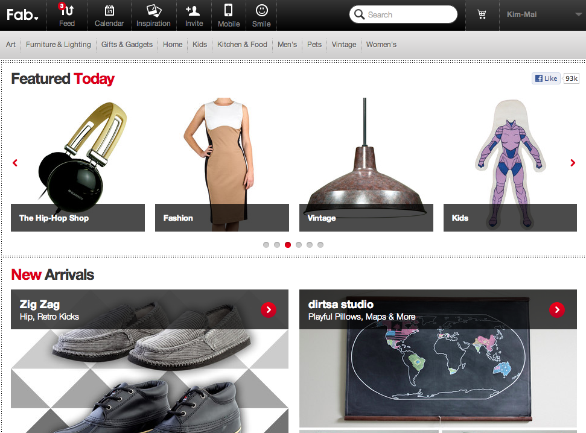Click the Smile face icon
The height and width of the screenshot is (433, 586).
point(261,11)
